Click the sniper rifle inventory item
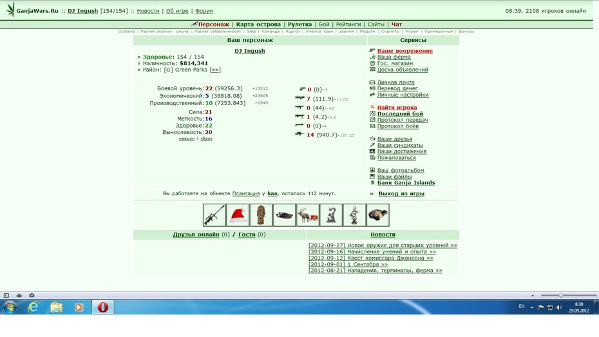599x337 pixels. point(214,215)
